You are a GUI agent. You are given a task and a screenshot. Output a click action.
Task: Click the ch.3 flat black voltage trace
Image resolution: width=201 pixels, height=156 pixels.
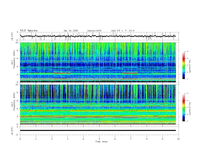point(99,130)
